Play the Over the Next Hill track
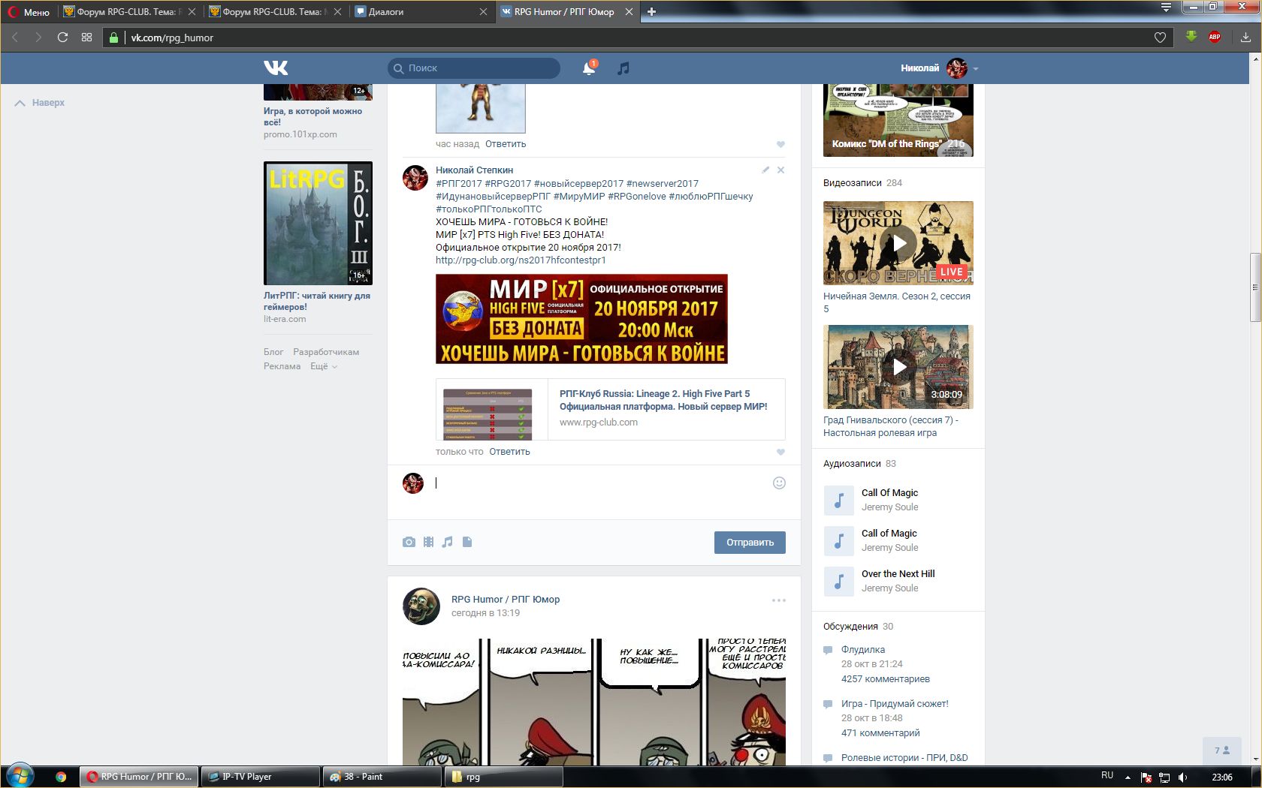Image resolution: width=1262 pixels, height=788 pixels. coord(839,582)
